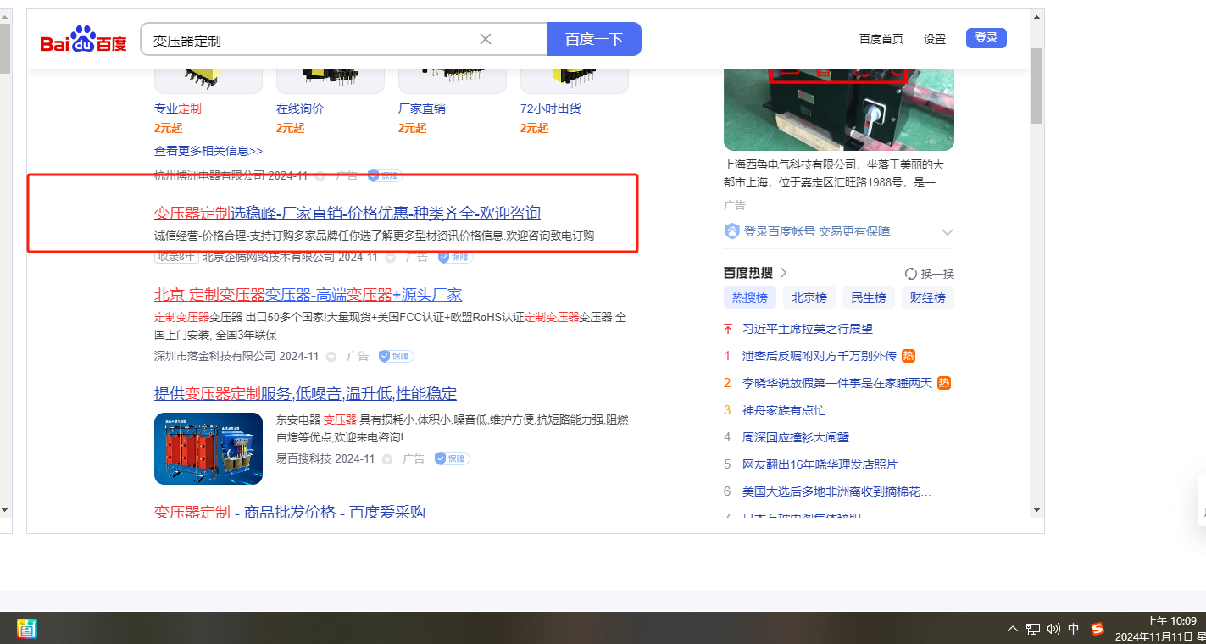Click the blue 登录 button

pyautogui.click(x=986, y=38)
